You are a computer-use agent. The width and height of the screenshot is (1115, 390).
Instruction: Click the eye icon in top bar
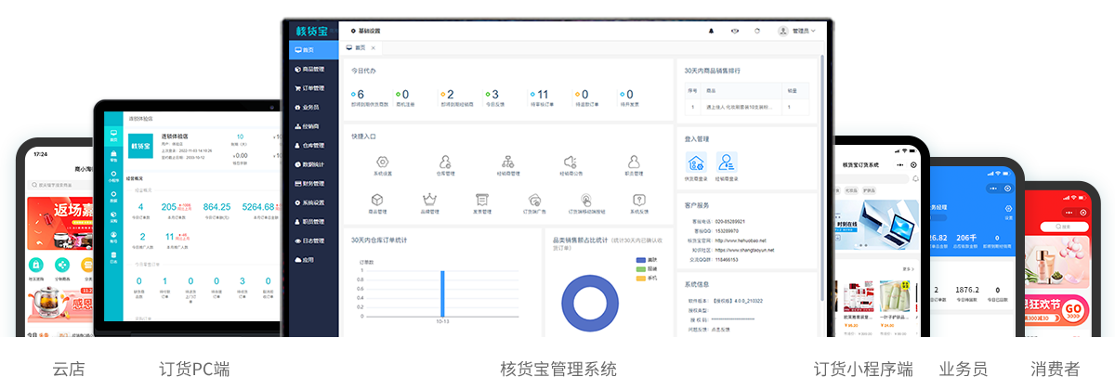[735, 31]
